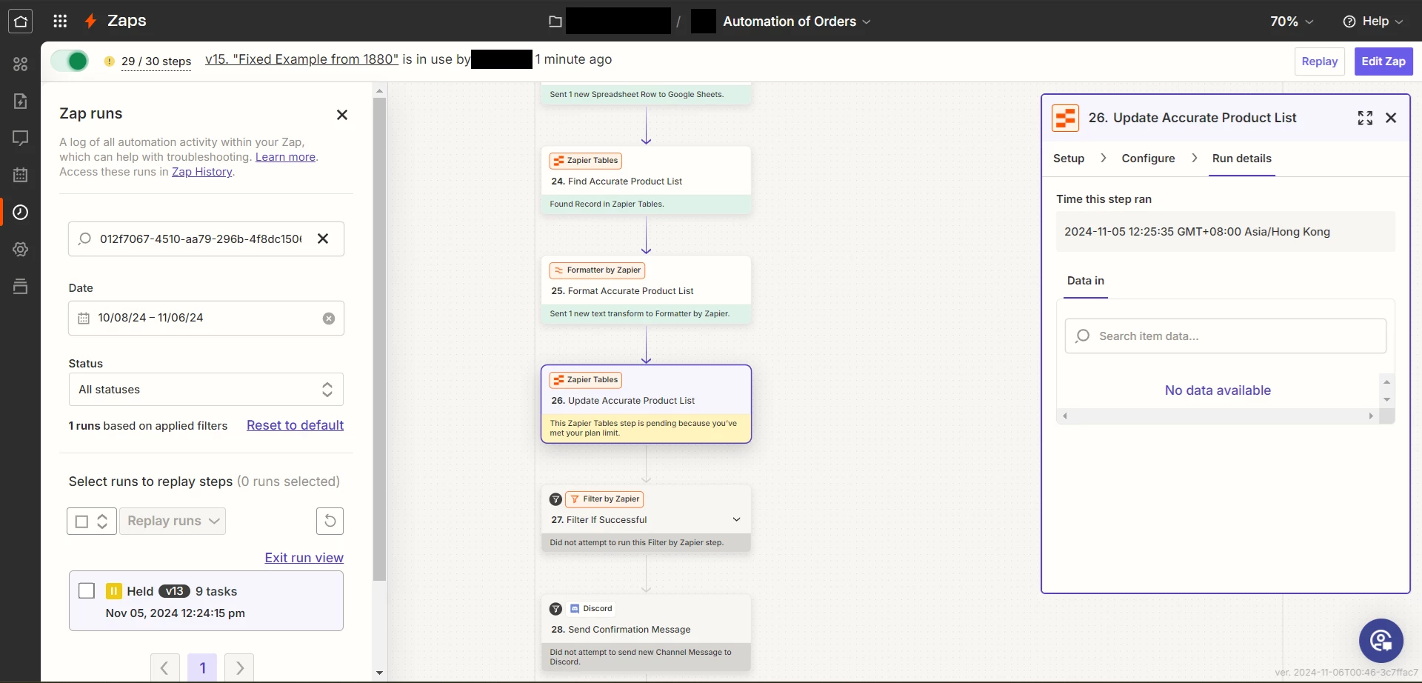Click the Zapier Tables app icon in step panel header
Viewport: 1422px width, 683px height.
tap(1066, 118)
